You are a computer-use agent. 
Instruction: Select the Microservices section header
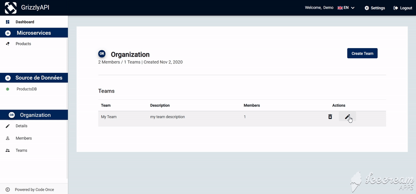[x=34, y=33]
